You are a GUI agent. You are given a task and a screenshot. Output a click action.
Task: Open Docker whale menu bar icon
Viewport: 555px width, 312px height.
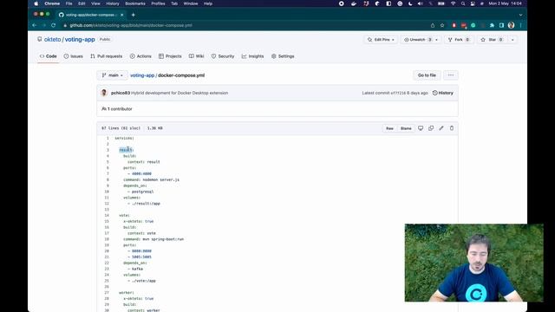tap(353, 3)
